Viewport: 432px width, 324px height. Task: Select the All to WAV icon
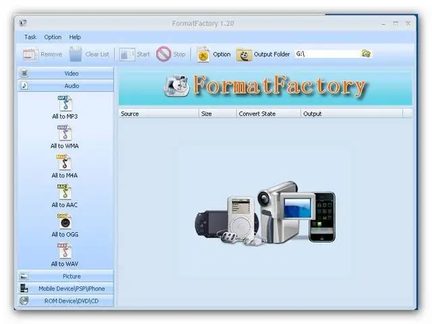coord(65,250)
